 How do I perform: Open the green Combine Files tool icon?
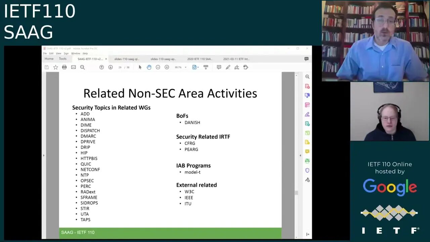(x=307, y=133)
